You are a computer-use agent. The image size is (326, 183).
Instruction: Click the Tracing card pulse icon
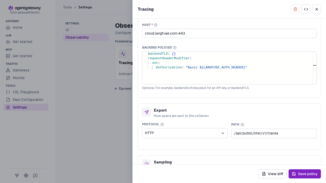pyautogui.click(x=123, y=54)
